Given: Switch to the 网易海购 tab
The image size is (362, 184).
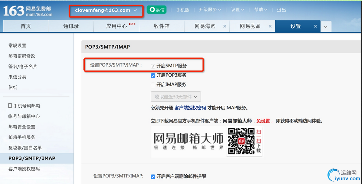Looking at the screenshot, I should 205,26.
